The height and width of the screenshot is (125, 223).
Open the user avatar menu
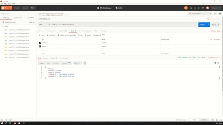208,8
